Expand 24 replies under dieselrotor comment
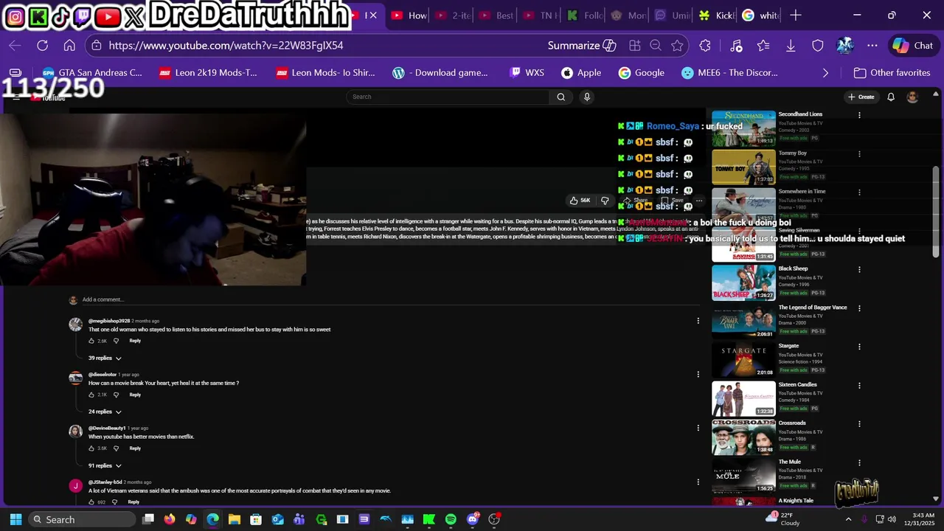The image size is (944, 531). click(105, 412)
